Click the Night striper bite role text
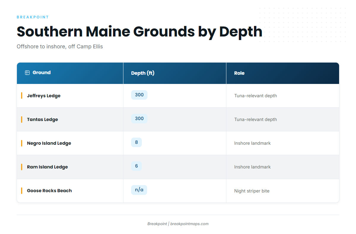 click(252, 191)
